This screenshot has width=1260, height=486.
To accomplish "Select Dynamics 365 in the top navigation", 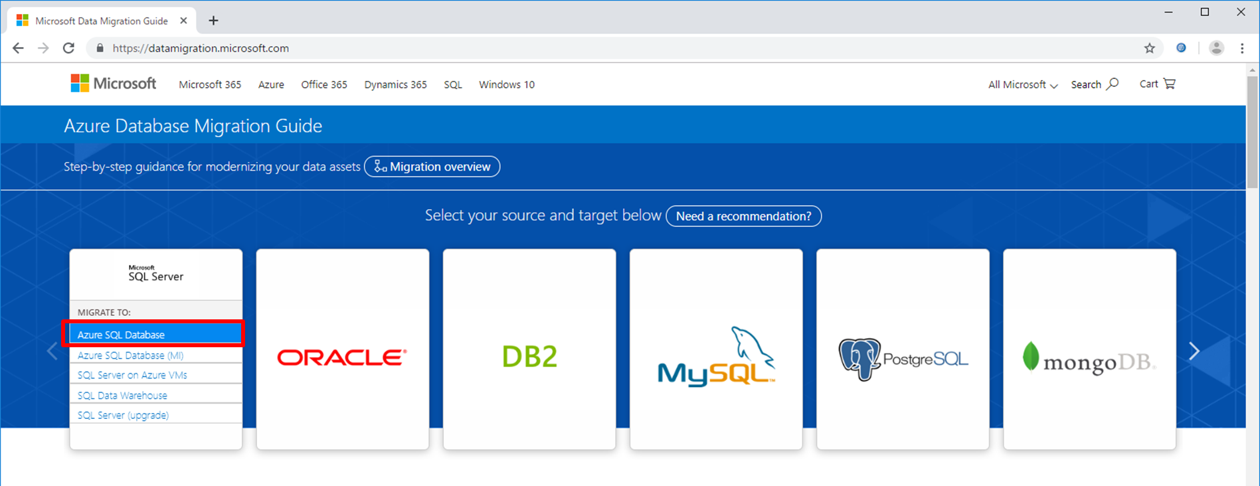I will (395, 84).
